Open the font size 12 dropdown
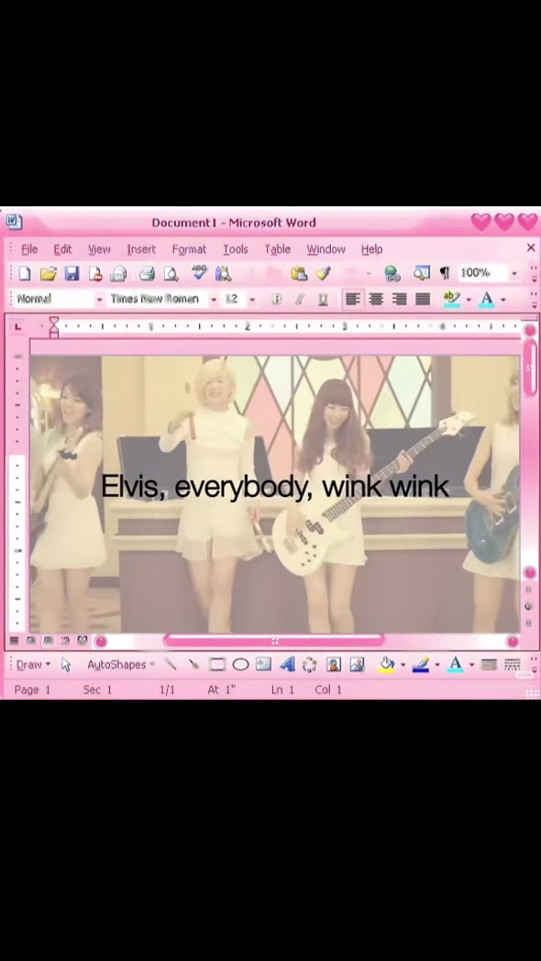541x961 pixels. point(252,300)
